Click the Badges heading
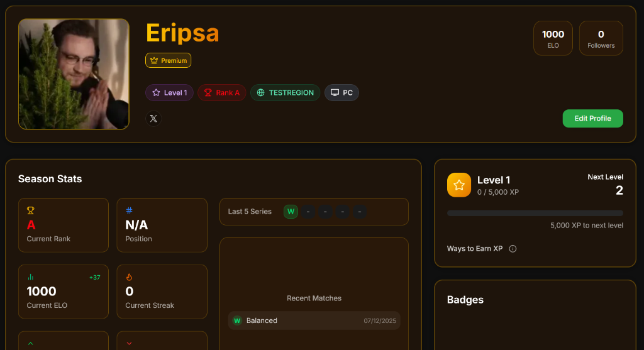644x350 pixels. point(465,300)
